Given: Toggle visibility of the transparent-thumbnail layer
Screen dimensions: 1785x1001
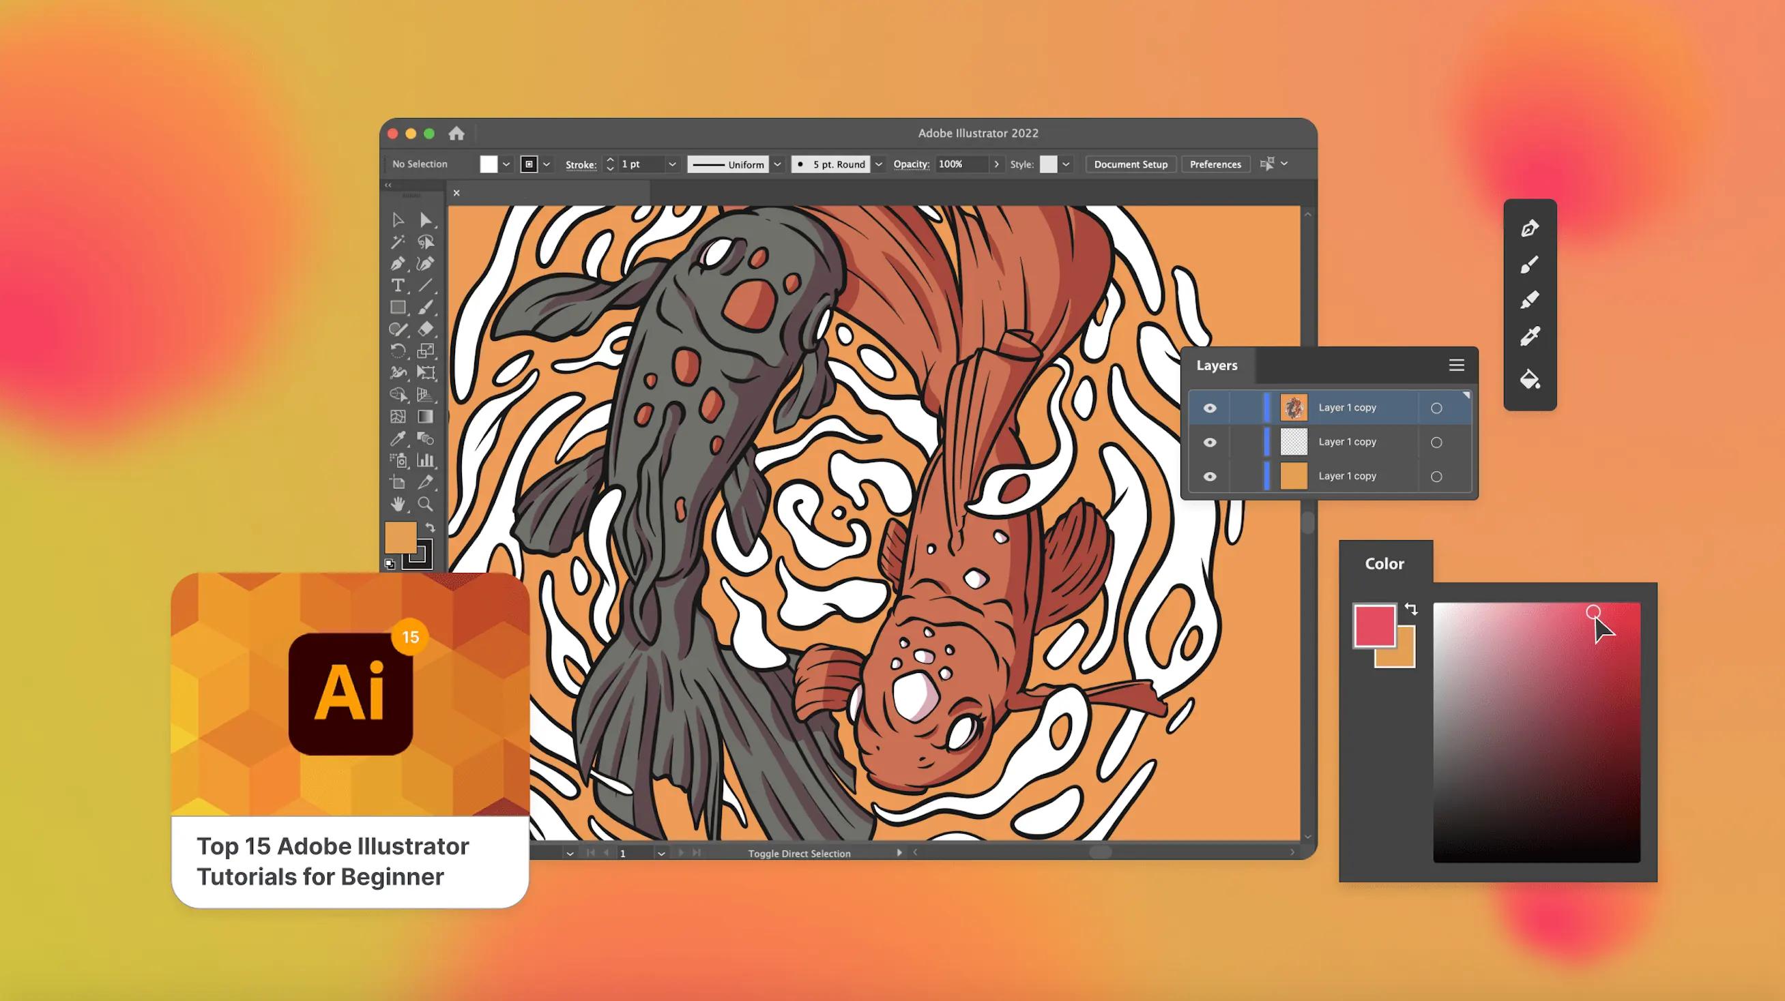Looking at the screenshot, I should click(1209, 443).
